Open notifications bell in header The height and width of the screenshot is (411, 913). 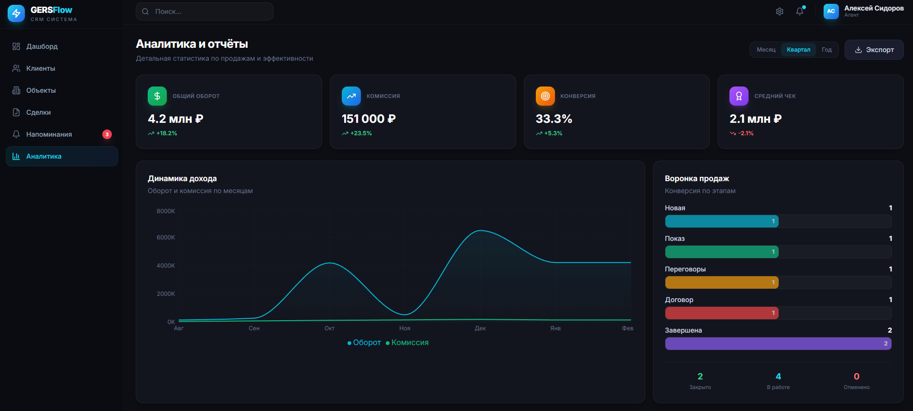point(799,11)
